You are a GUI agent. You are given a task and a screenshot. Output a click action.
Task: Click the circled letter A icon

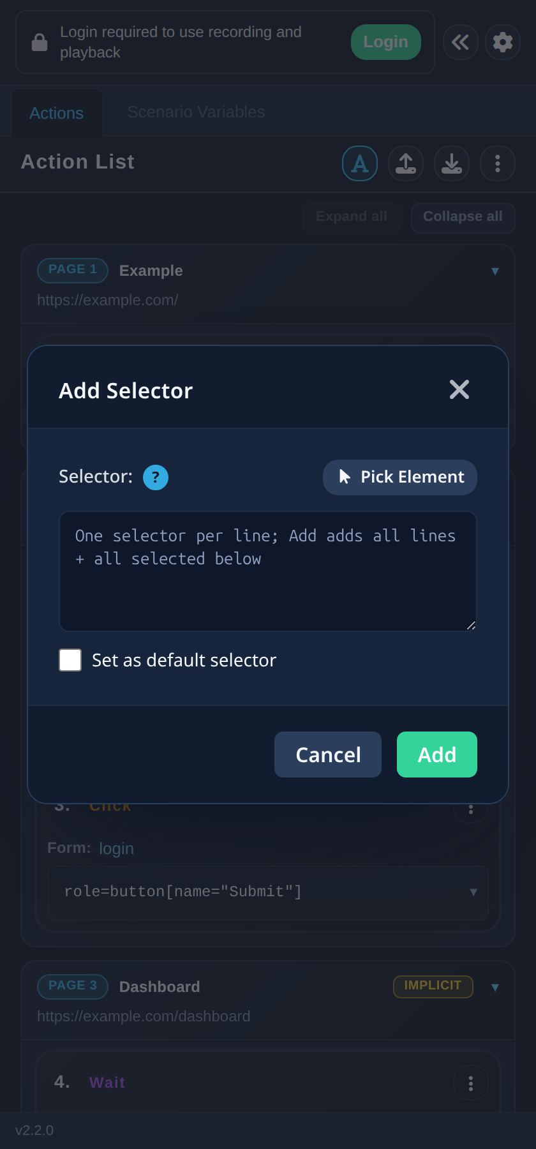click(360, 163)
